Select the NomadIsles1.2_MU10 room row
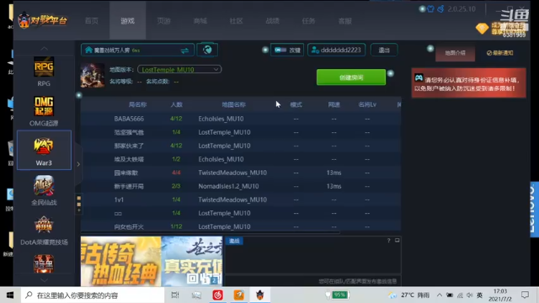 tap(241, 186)
